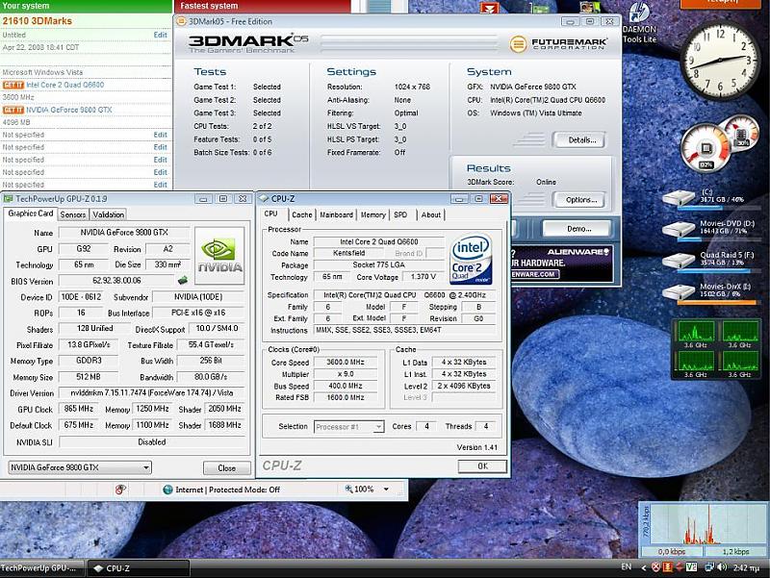
Task: Click the Options... button in 3DMark05
Action: point(581,200)
